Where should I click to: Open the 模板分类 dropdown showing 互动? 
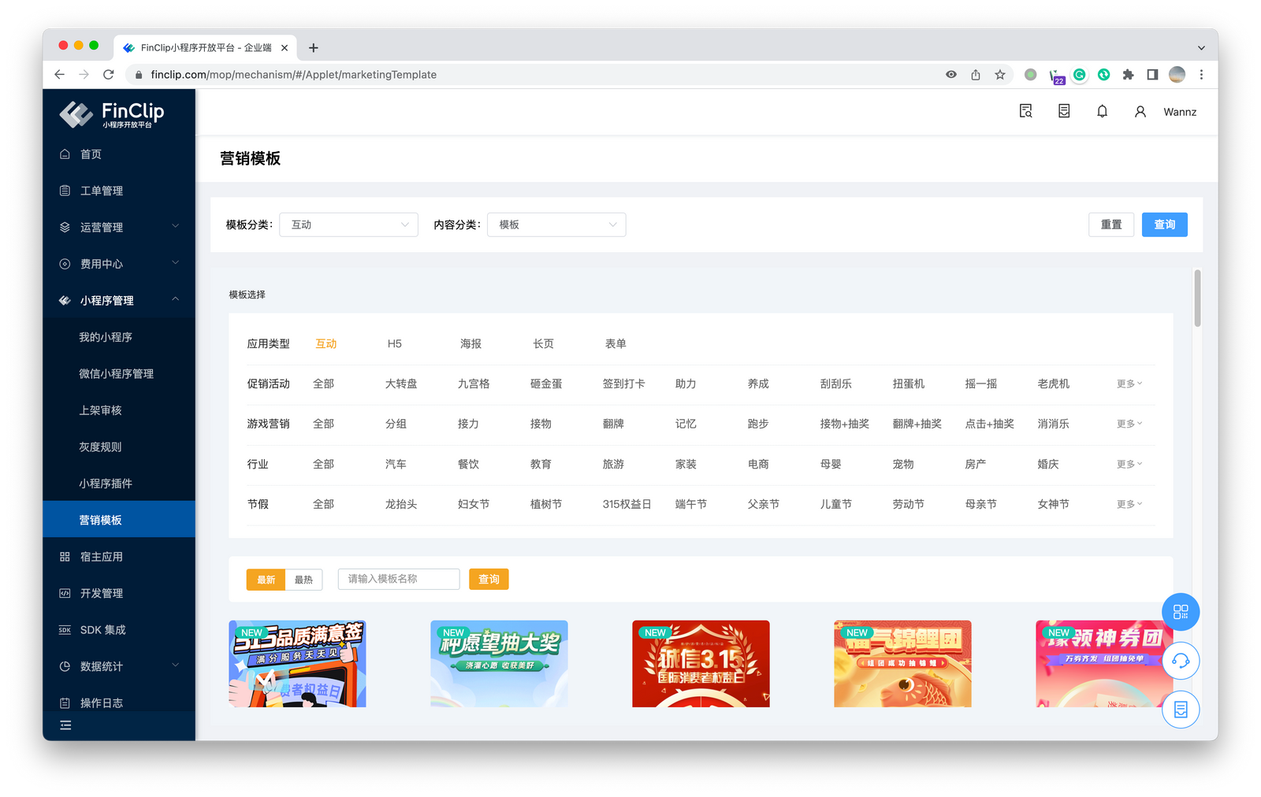point(348,224)
